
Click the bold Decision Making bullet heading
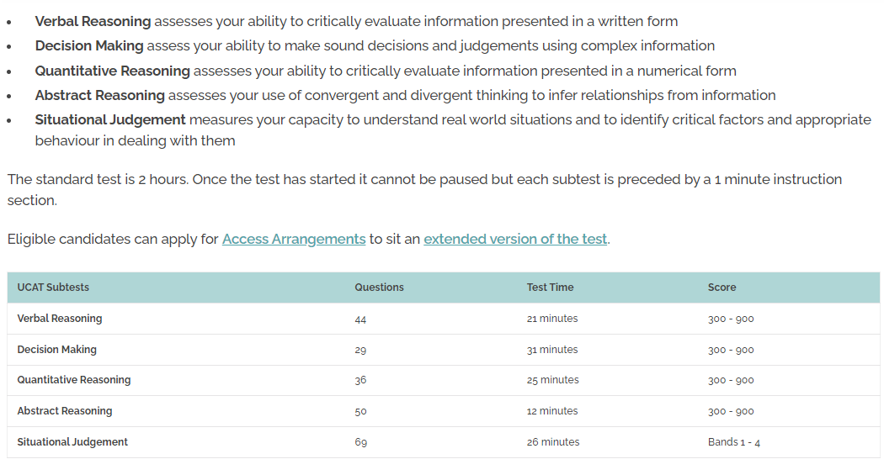click(x=89, y=45)
